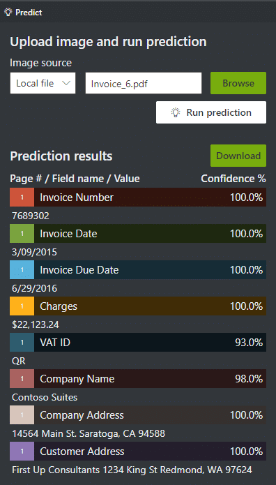Click the light blue Invoice Due Date swatch
Viewport: 276px width, 485px height.
[22, 270]
